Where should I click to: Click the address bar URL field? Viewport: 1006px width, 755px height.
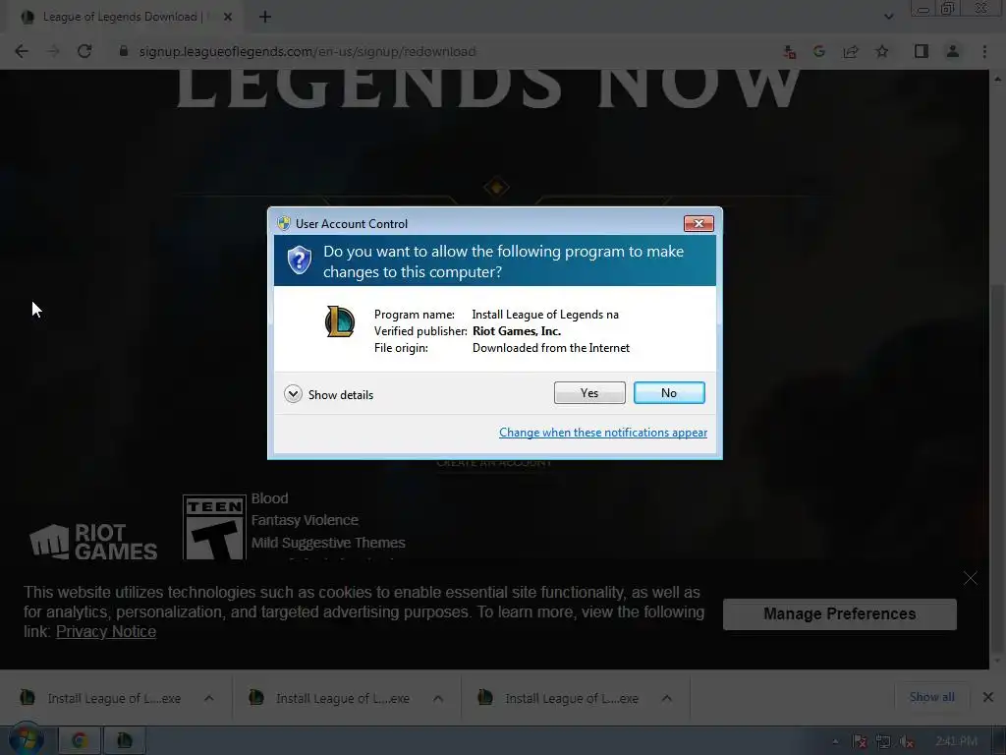(443, 51)
